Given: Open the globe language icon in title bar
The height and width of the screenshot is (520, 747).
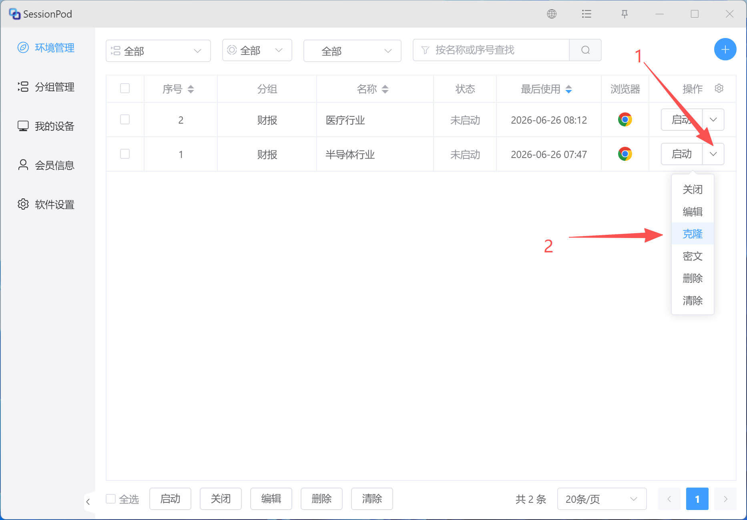Looking at the screenshot, I should (552, 14).
